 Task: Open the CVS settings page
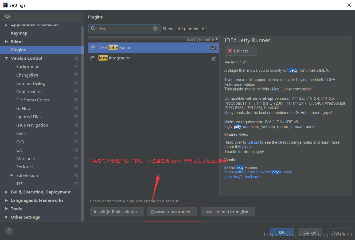[x=20, y=142]
